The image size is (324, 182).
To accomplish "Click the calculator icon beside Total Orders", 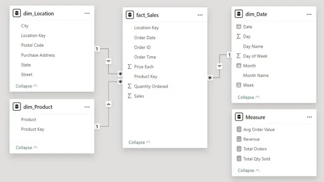I will pyautogui.click(x=239, y=149).
